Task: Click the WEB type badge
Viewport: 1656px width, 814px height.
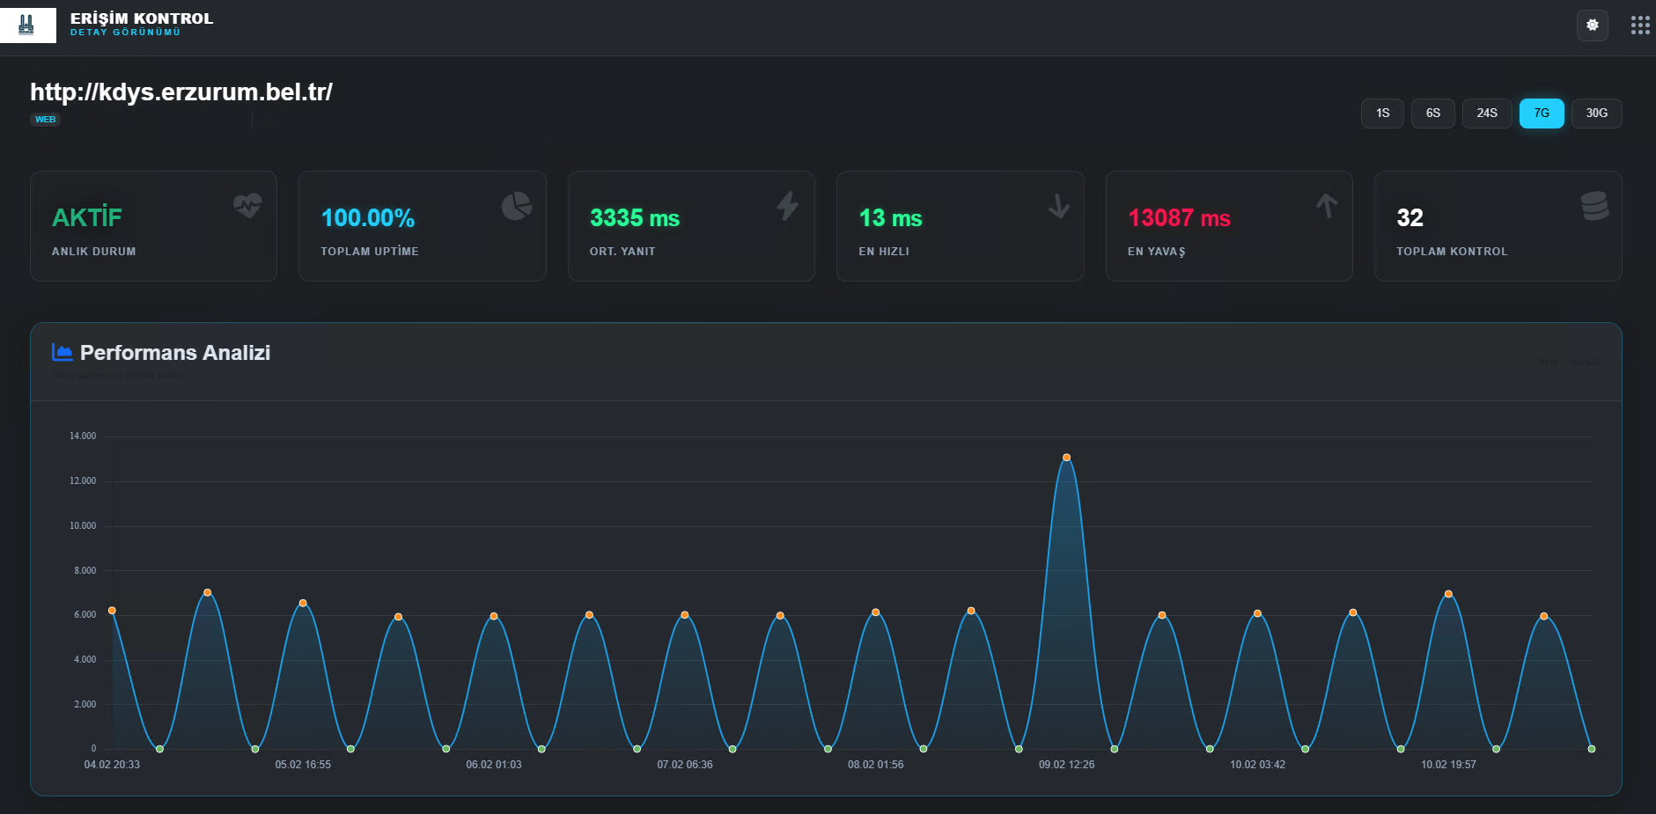Action: click(x=45, y=120)
